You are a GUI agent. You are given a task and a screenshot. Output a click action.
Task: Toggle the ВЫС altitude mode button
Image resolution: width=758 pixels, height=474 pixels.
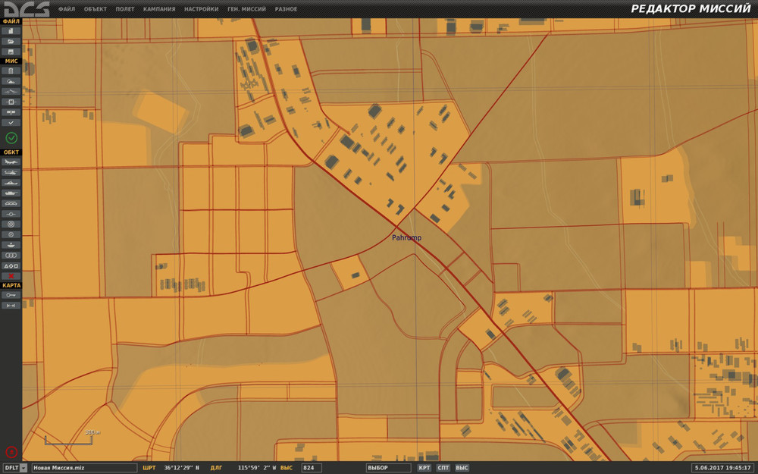point(462,468)
